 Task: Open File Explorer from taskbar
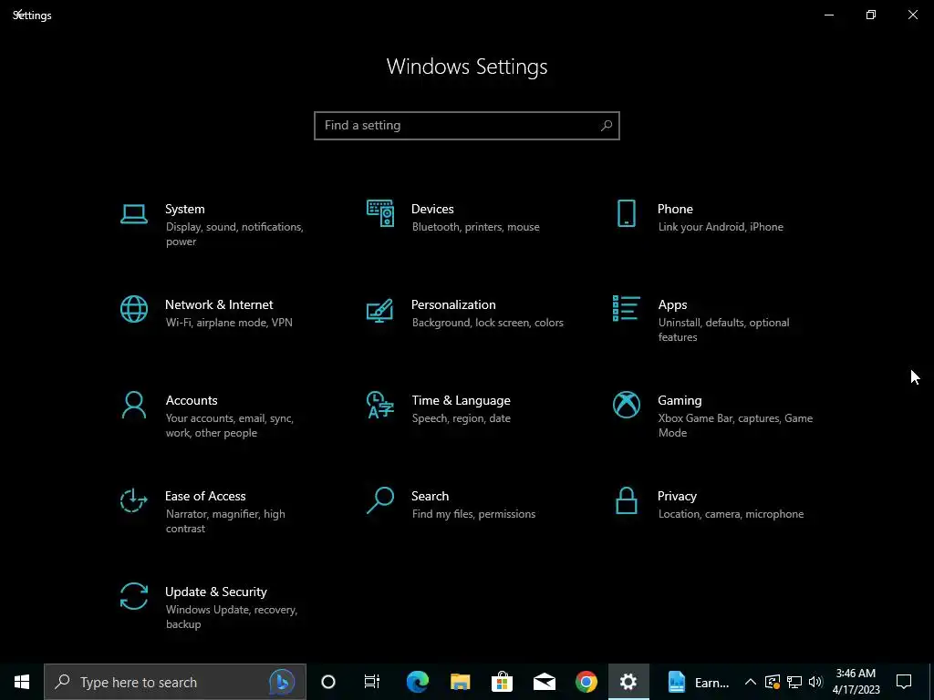(x=460, y=682)
